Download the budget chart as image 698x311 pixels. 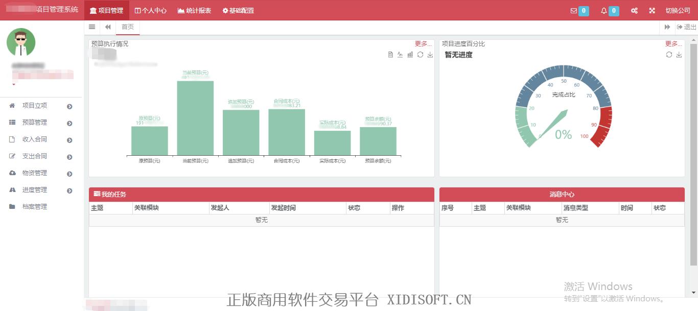(430, 55)
